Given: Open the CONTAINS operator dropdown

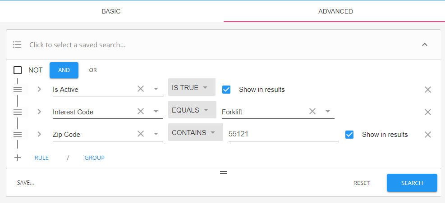Looking at the screenshot, I should point(194,133).
